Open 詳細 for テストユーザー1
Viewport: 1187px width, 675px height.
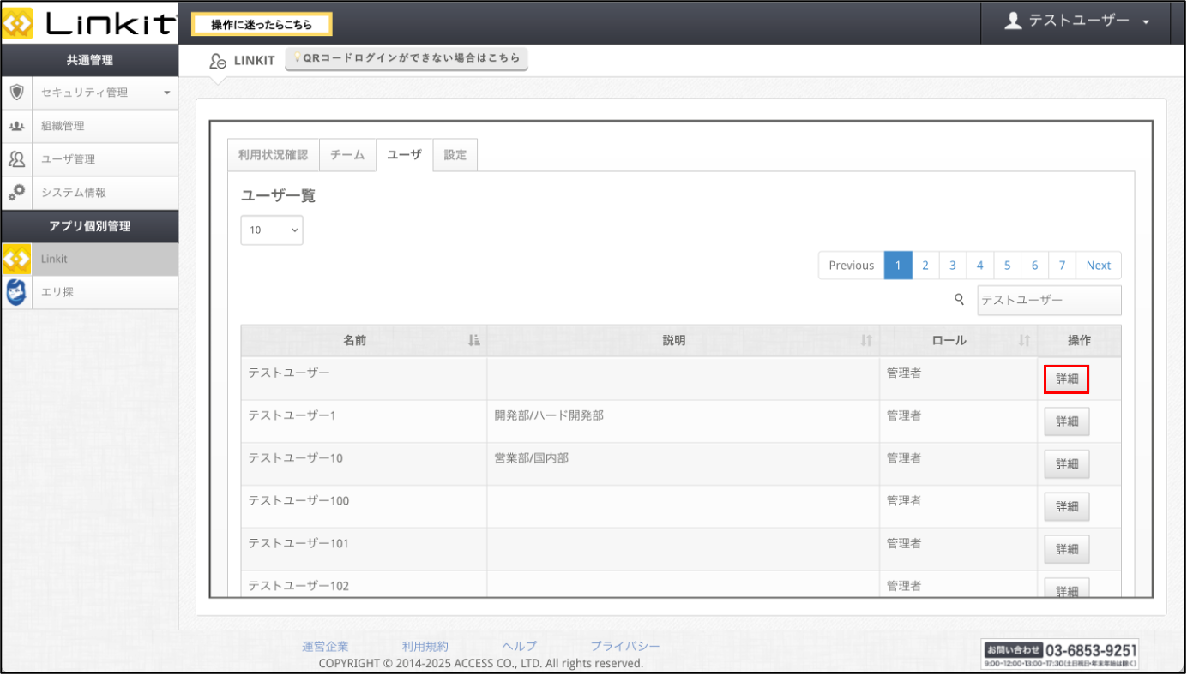click(1066, 421)
